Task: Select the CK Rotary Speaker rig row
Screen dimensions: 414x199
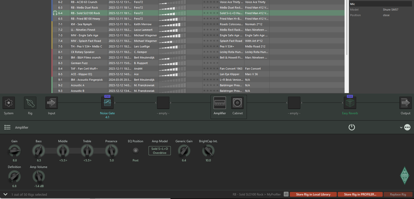Action: [x=198, y=52]
